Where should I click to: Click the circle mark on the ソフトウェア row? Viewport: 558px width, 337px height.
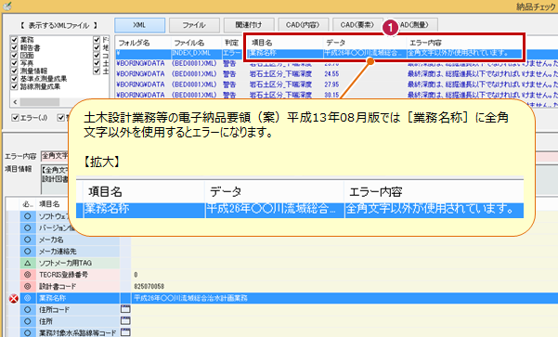tap(28, 216)
